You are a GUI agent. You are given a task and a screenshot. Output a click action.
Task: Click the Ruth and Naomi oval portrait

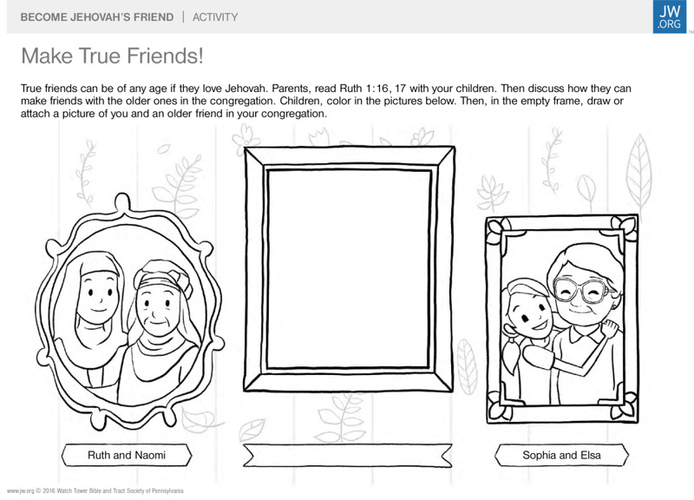pyautogui.click(x=129, y=312)
